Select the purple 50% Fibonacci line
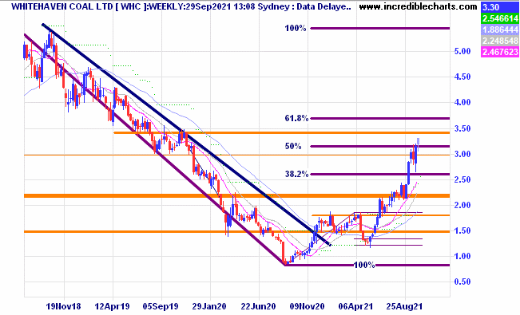Screen dimensions: 520x315 380,146
